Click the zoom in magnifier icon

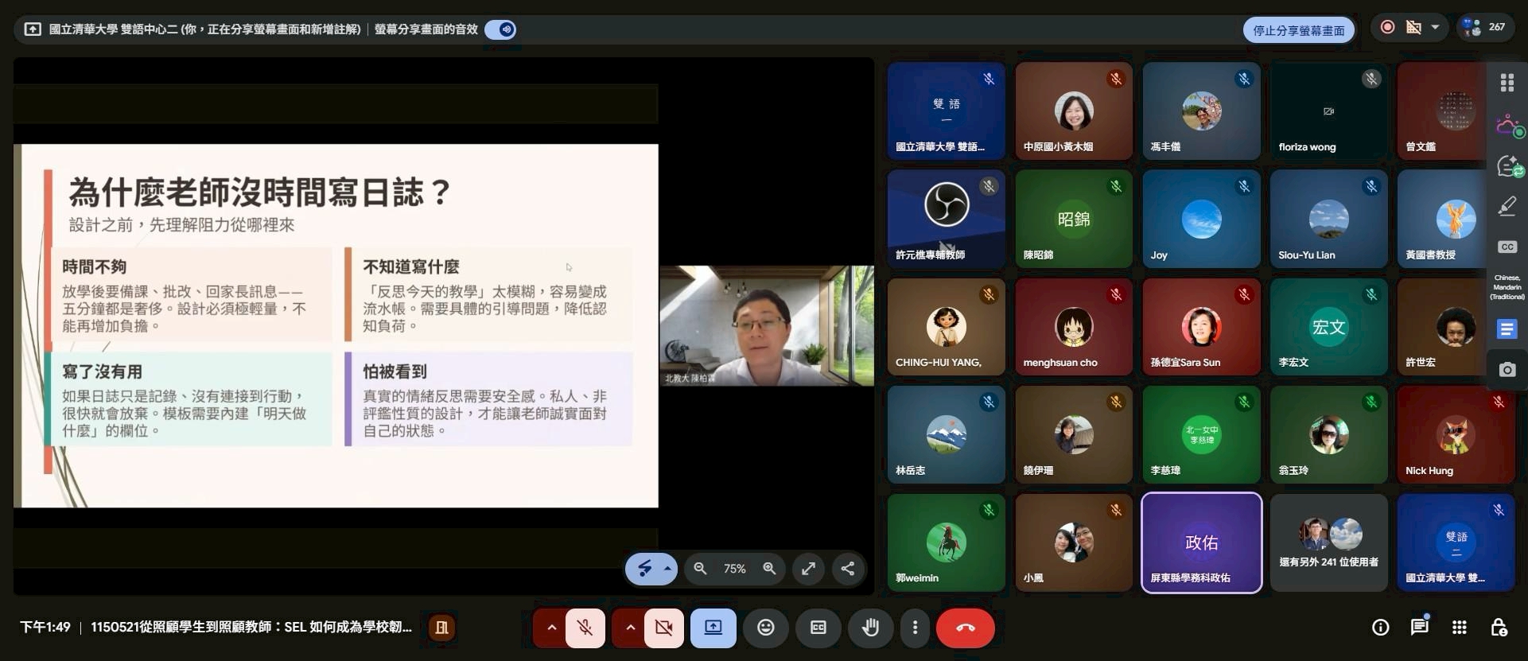click(769, 569)
